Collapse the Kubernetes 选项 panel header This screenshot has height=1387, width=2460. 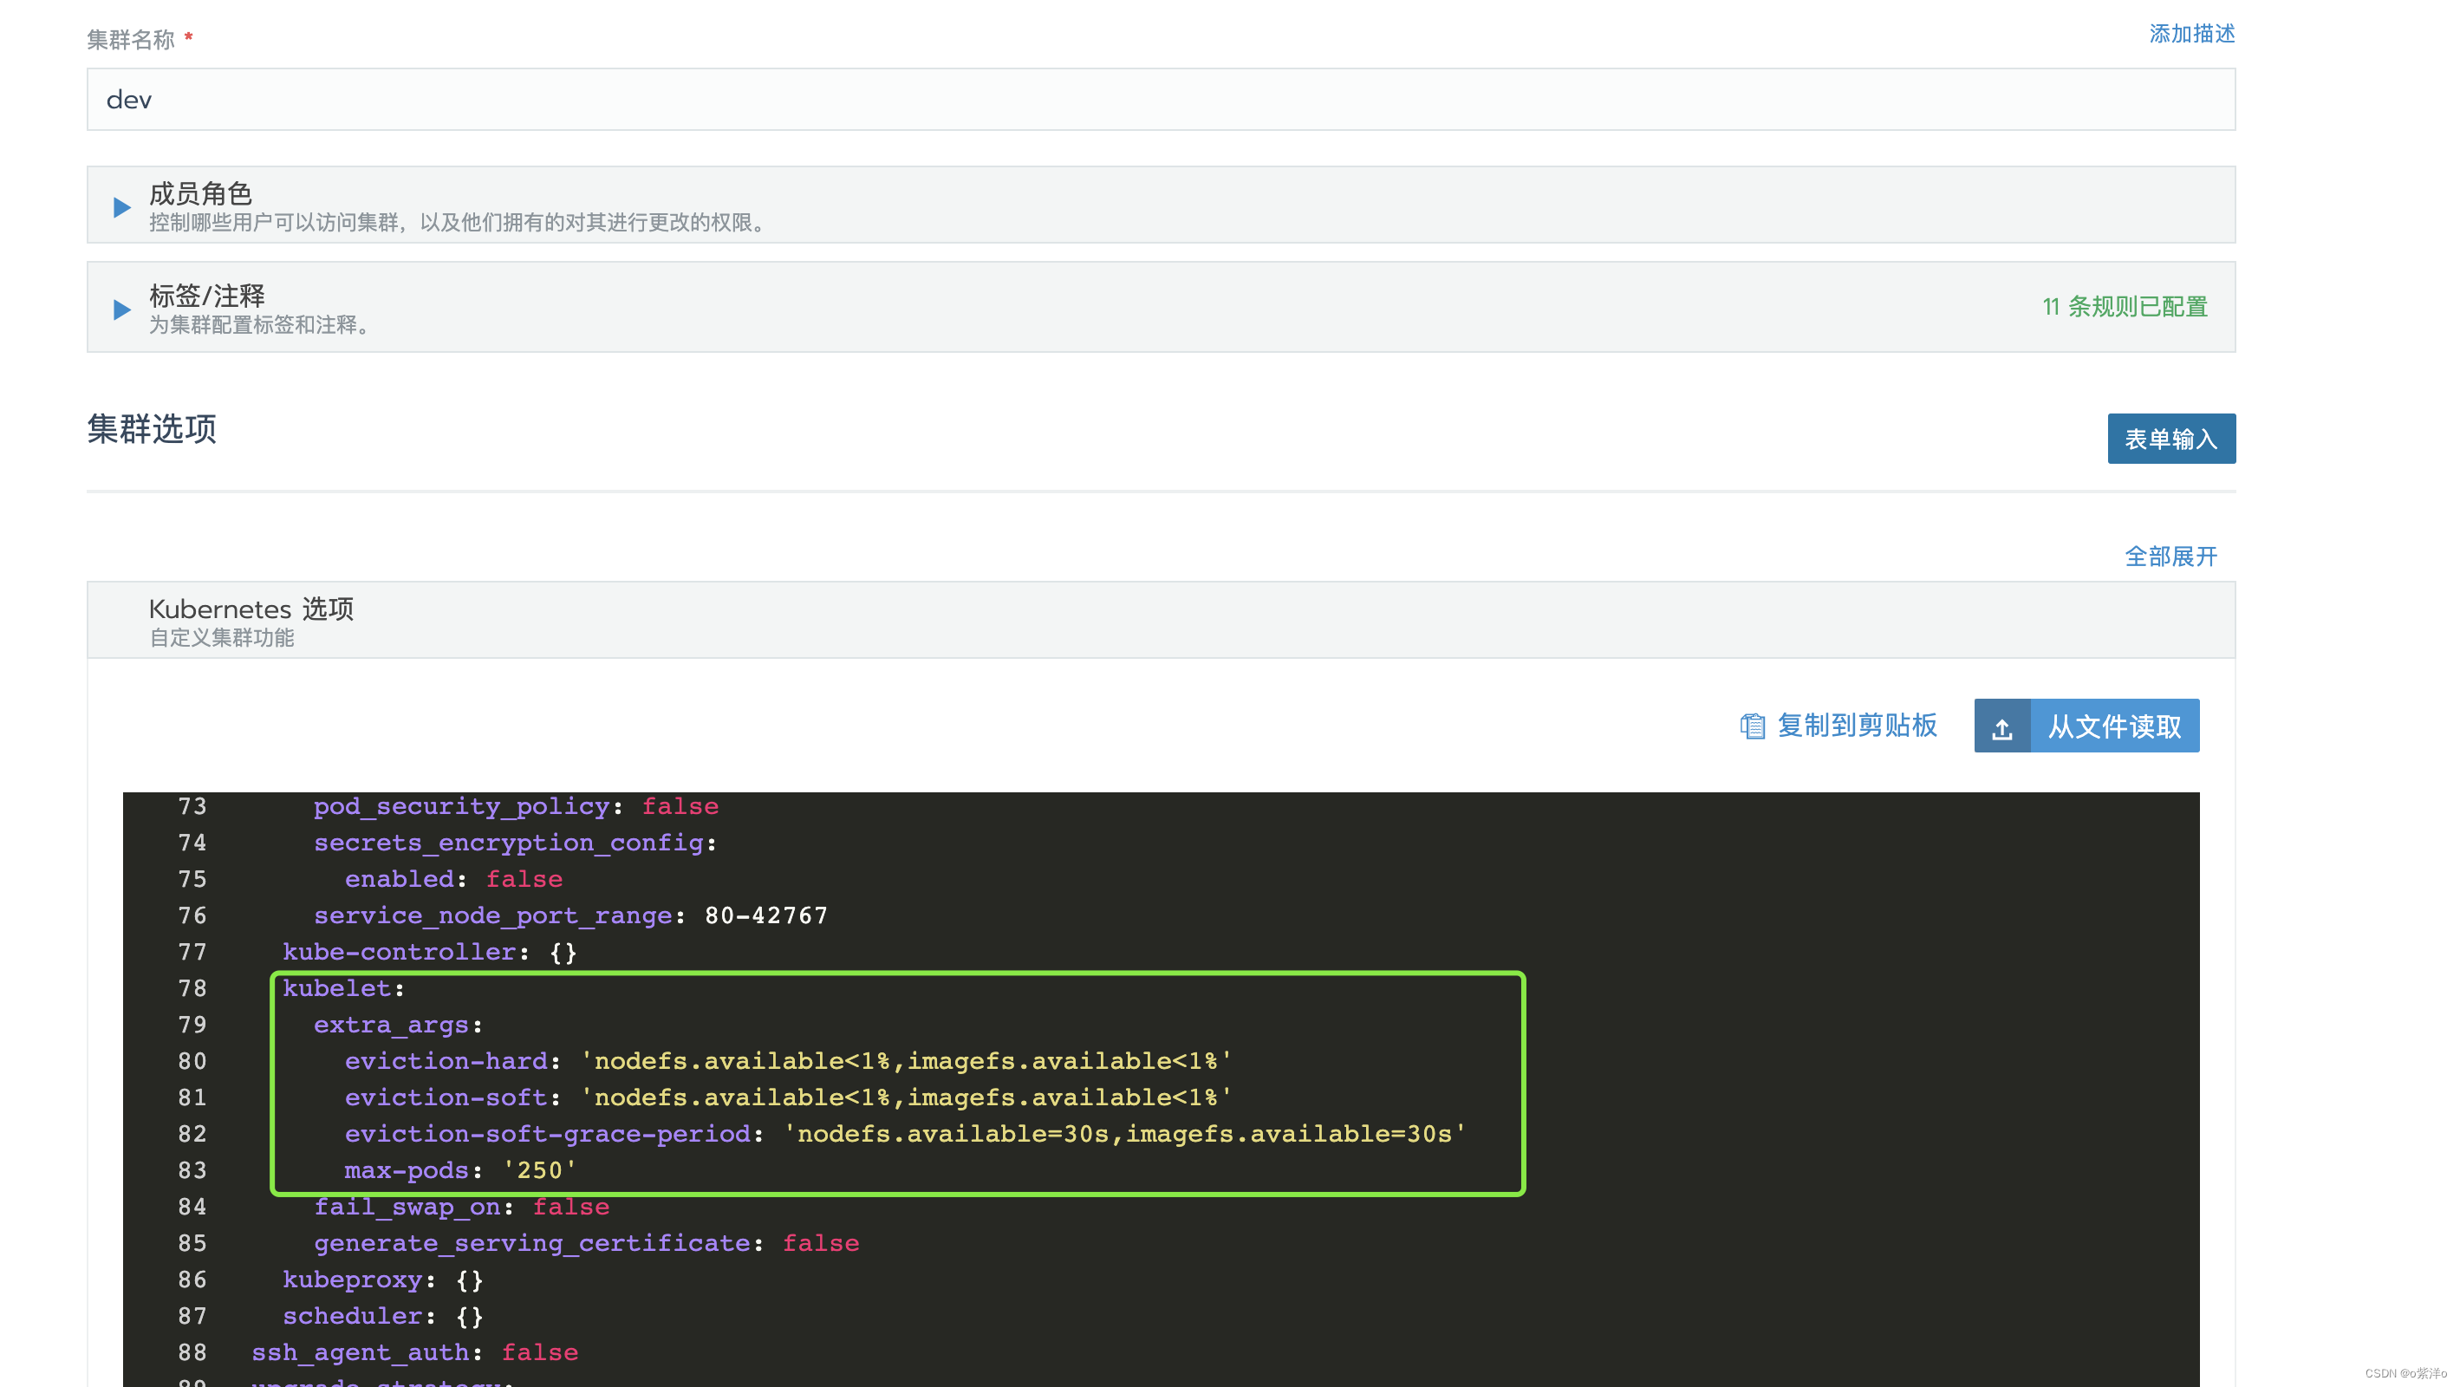[1161, 620]
